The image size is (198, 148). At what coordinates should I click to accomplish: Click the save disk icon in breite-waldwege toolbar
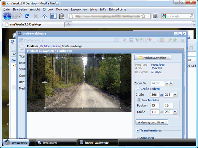(131, 40)
